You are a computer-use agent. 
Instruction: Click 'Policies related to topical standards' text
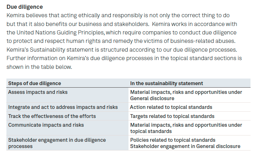173,140
